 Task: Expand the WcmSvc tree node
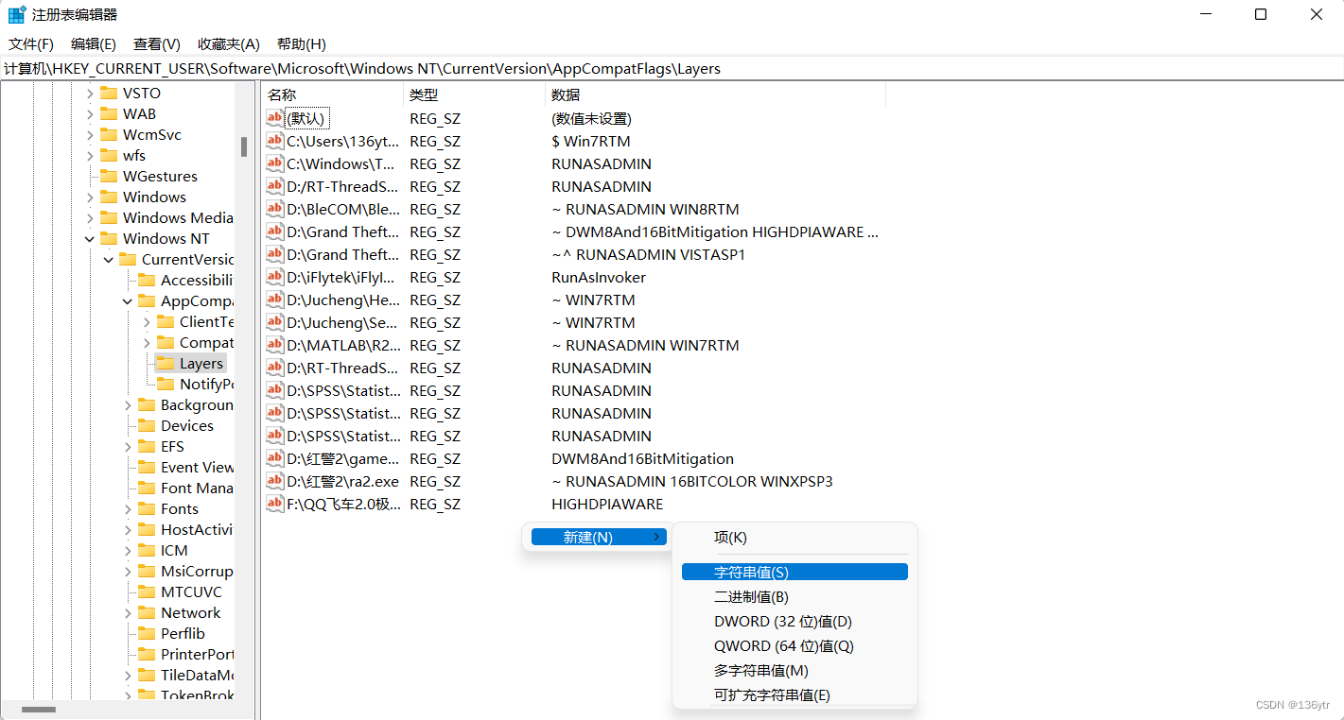(90, 134)
